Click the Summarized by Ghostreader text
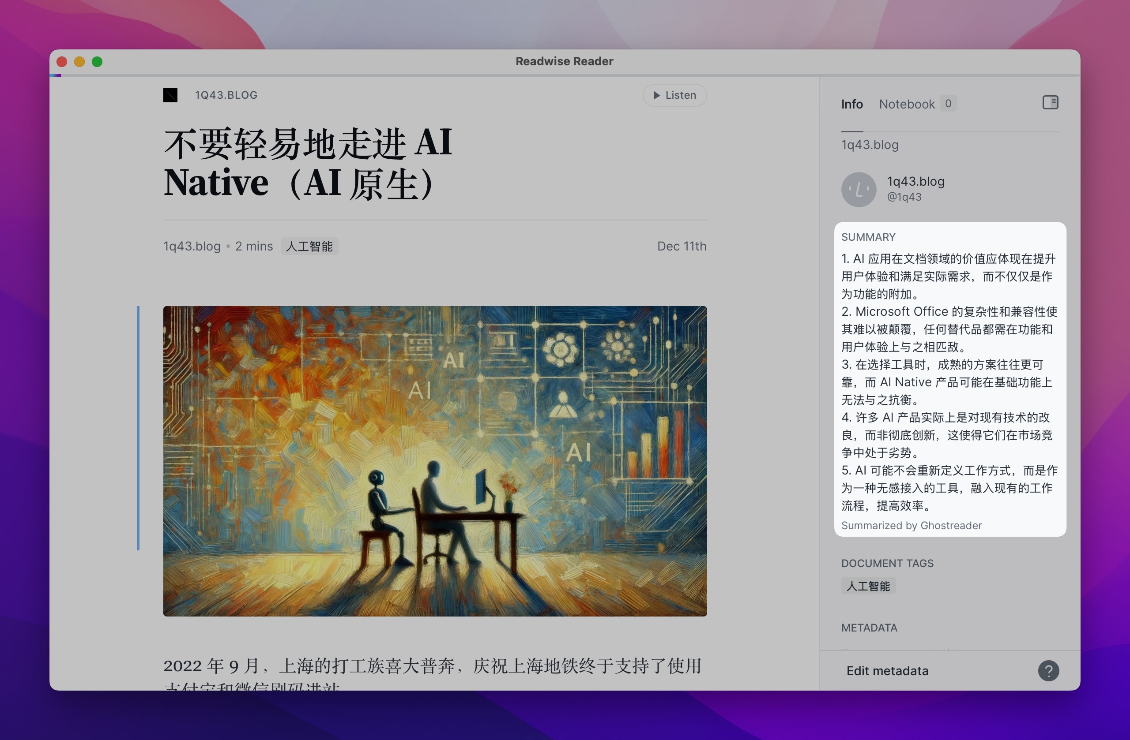 tap(911, 526)
